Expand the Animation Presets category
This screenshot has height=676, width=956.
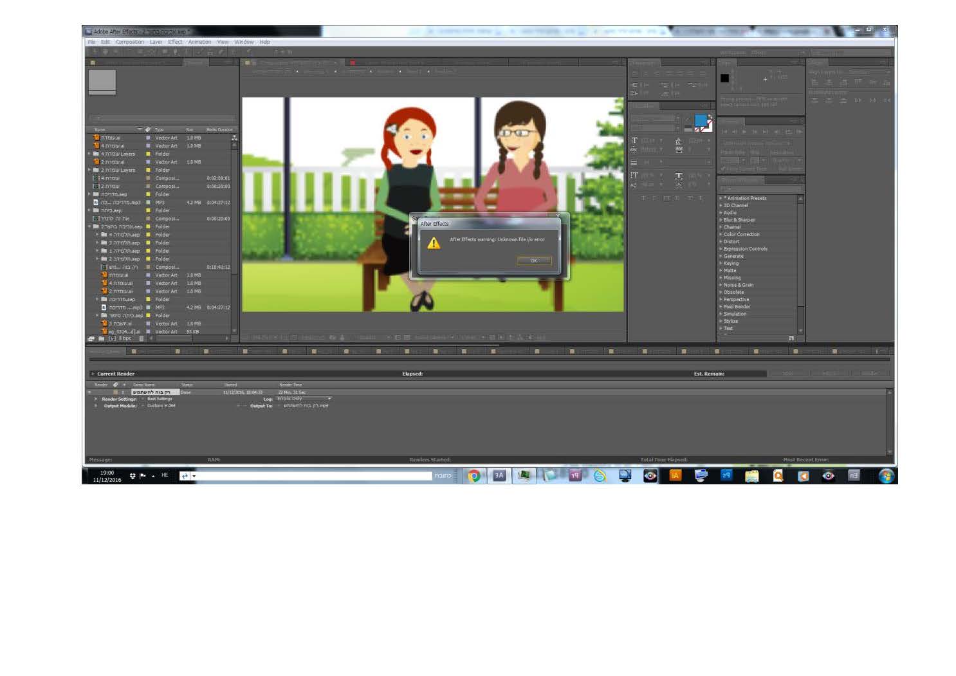(721, 198)
